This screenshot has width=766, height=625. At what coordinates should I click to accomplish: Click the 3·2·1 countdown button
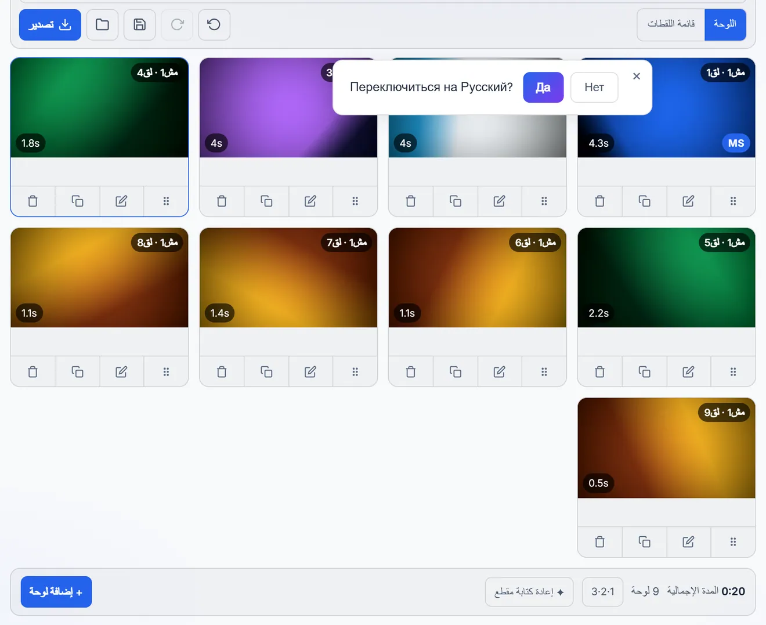click(602, 592)
